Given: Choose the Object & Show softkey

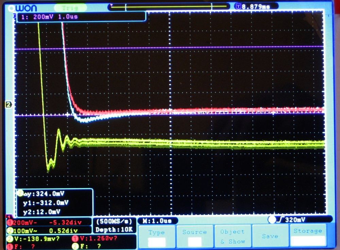Looking at the screenshot, I should pyautogui.click(x=233, y=236).
